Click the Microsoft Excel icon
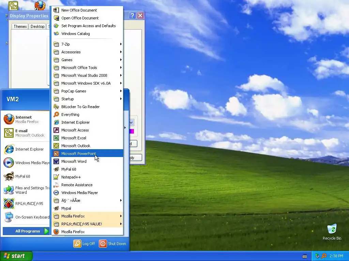The width and height of the screenshot is (349, 261). [x=56, y=138]
